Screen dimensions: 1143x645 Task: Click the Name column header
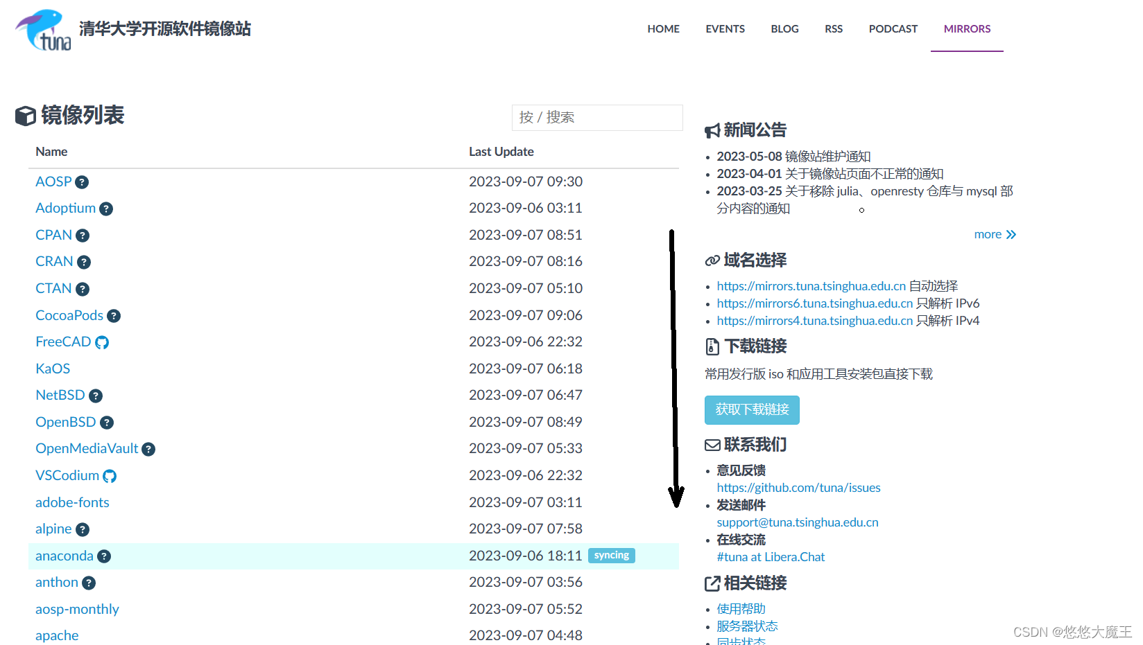(x=51, y=152)
